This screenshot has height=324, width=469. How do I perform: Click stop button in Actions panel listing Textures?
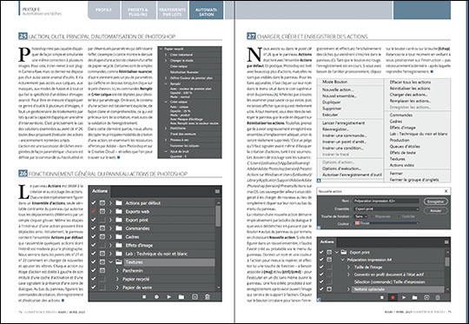click(144, 297)
